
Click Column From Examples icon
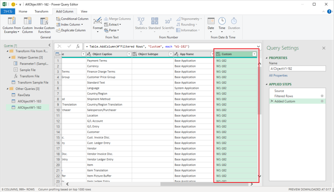[11, 25]
